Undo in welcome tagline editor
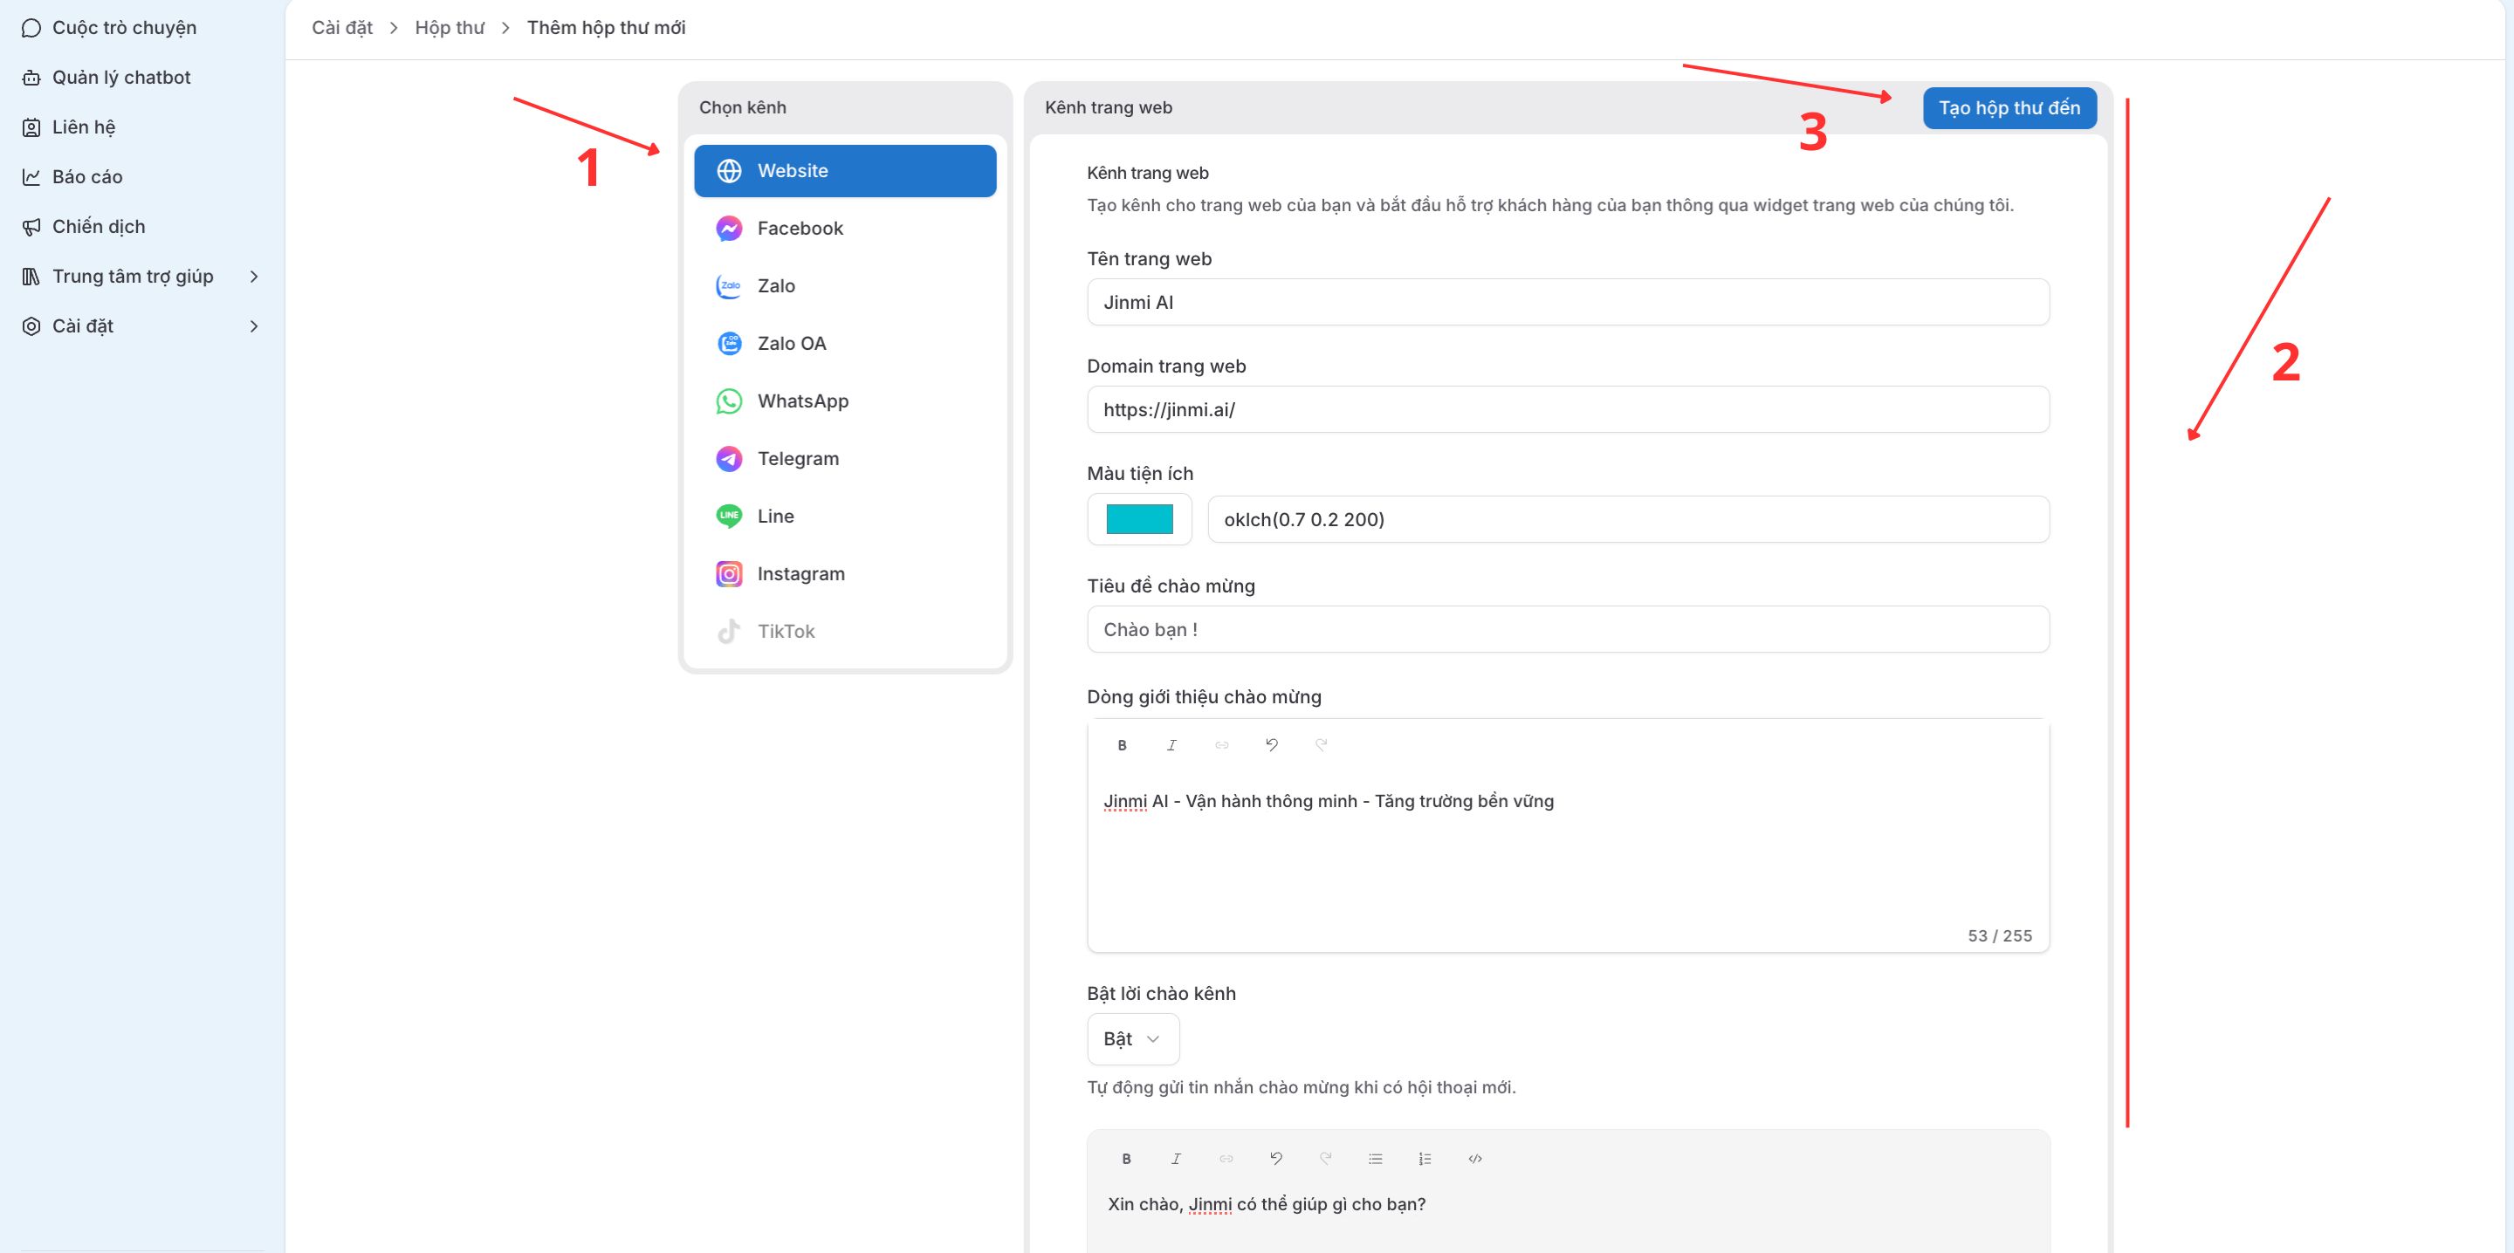Image resolution: width=2514 pixels, height=1253 pixels. [1271, 744]
